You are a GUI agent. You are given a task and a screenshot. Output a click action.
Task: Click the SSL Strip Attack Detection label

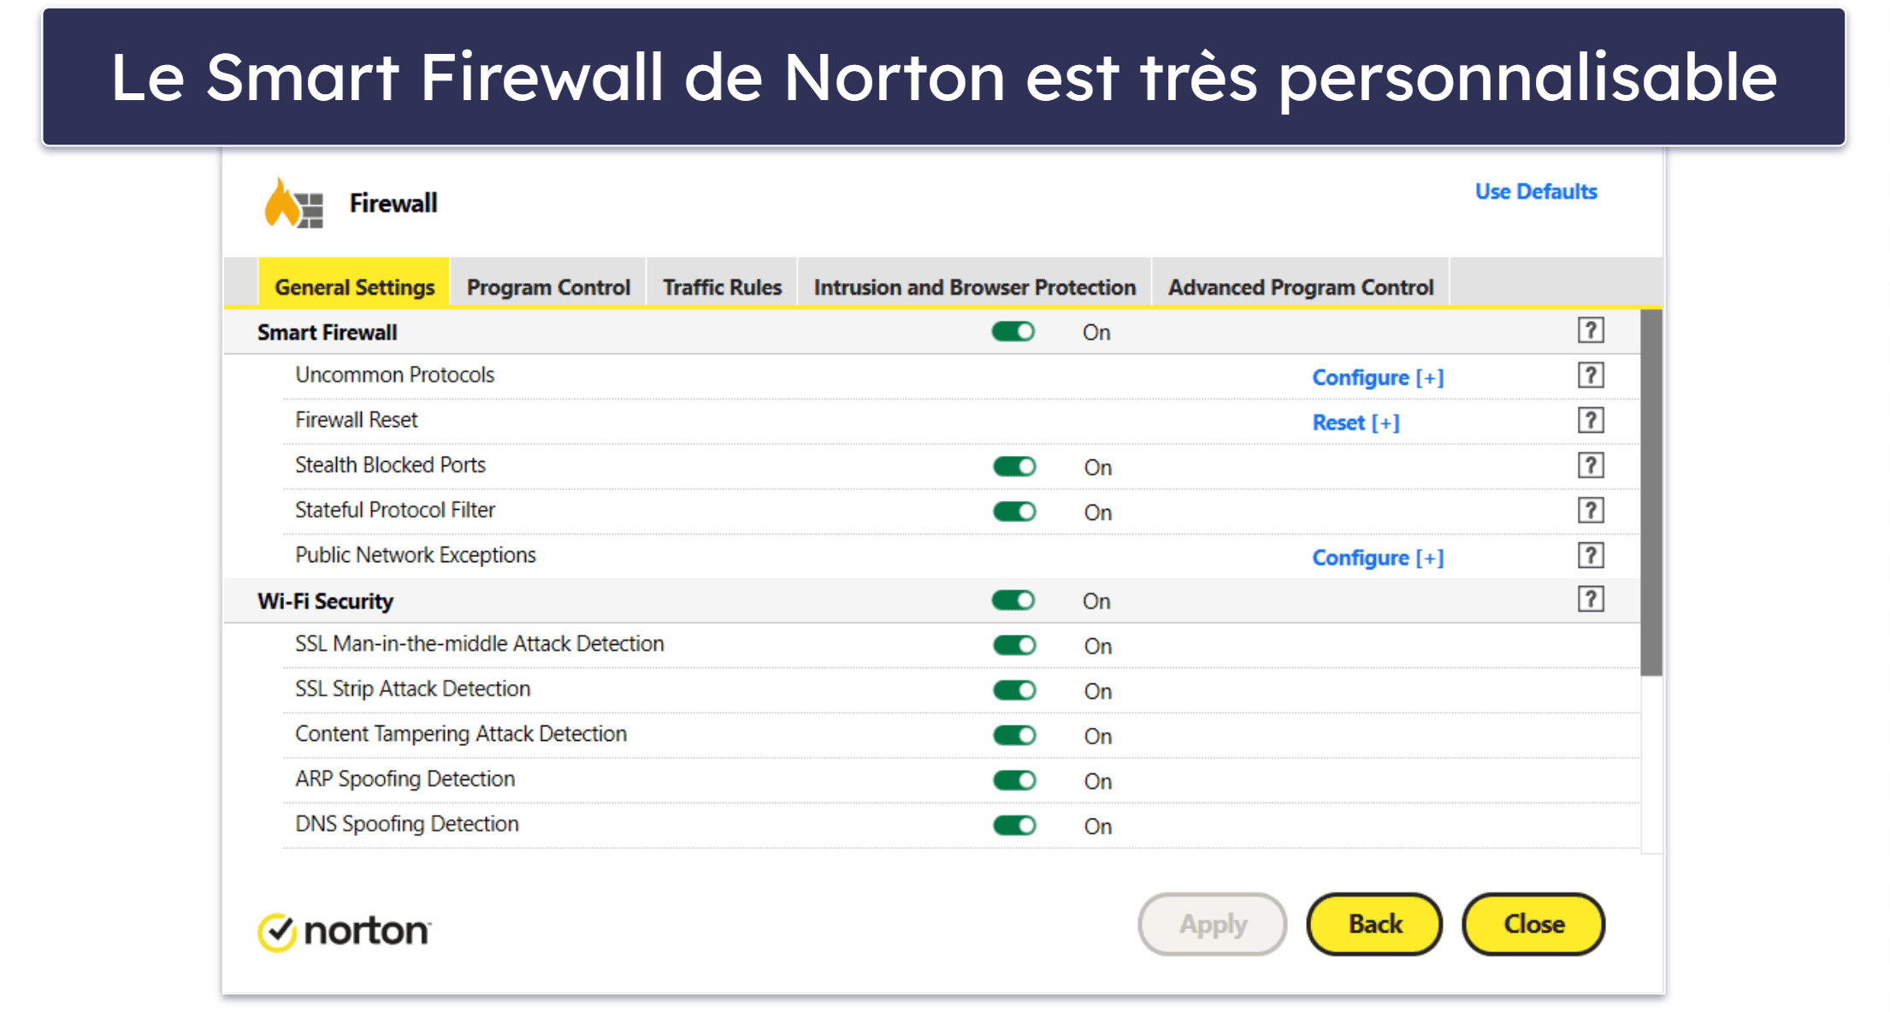tap(413, 689)
